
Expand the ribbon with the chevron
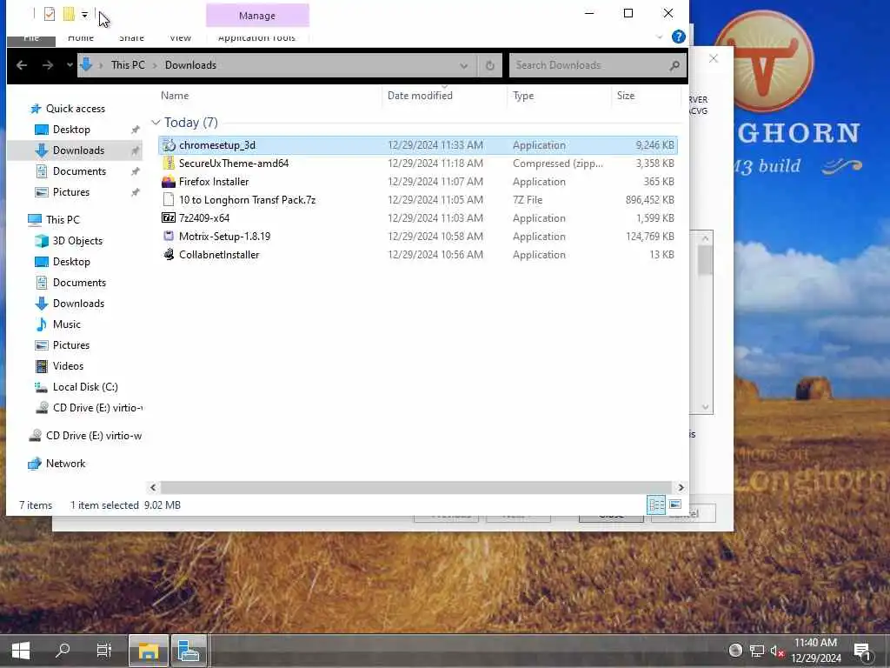659,37
